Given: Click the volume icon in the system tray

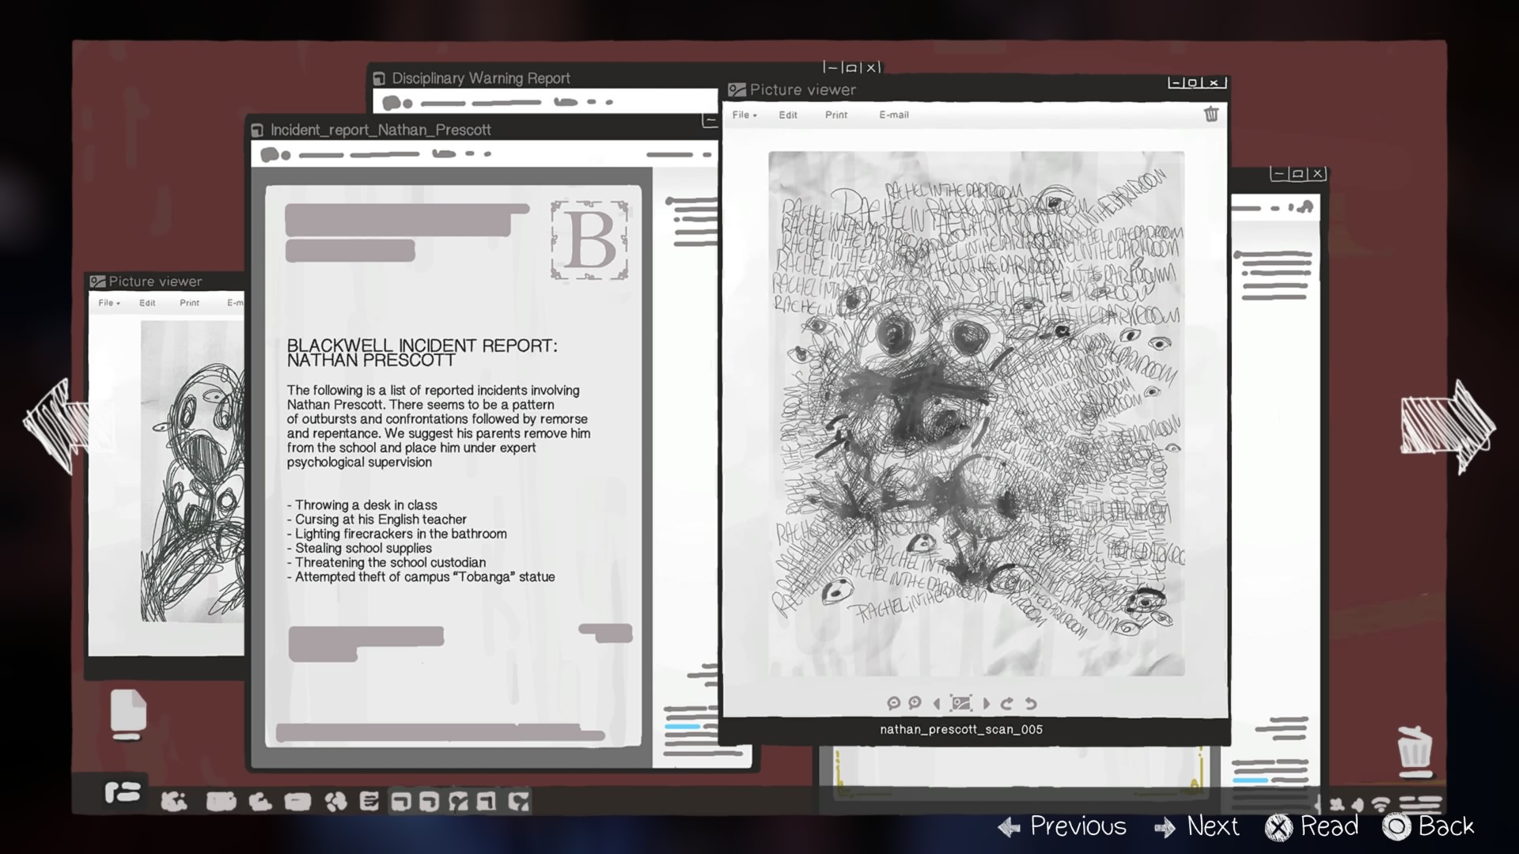Looking at the screenshot, I should [1358, 805].
